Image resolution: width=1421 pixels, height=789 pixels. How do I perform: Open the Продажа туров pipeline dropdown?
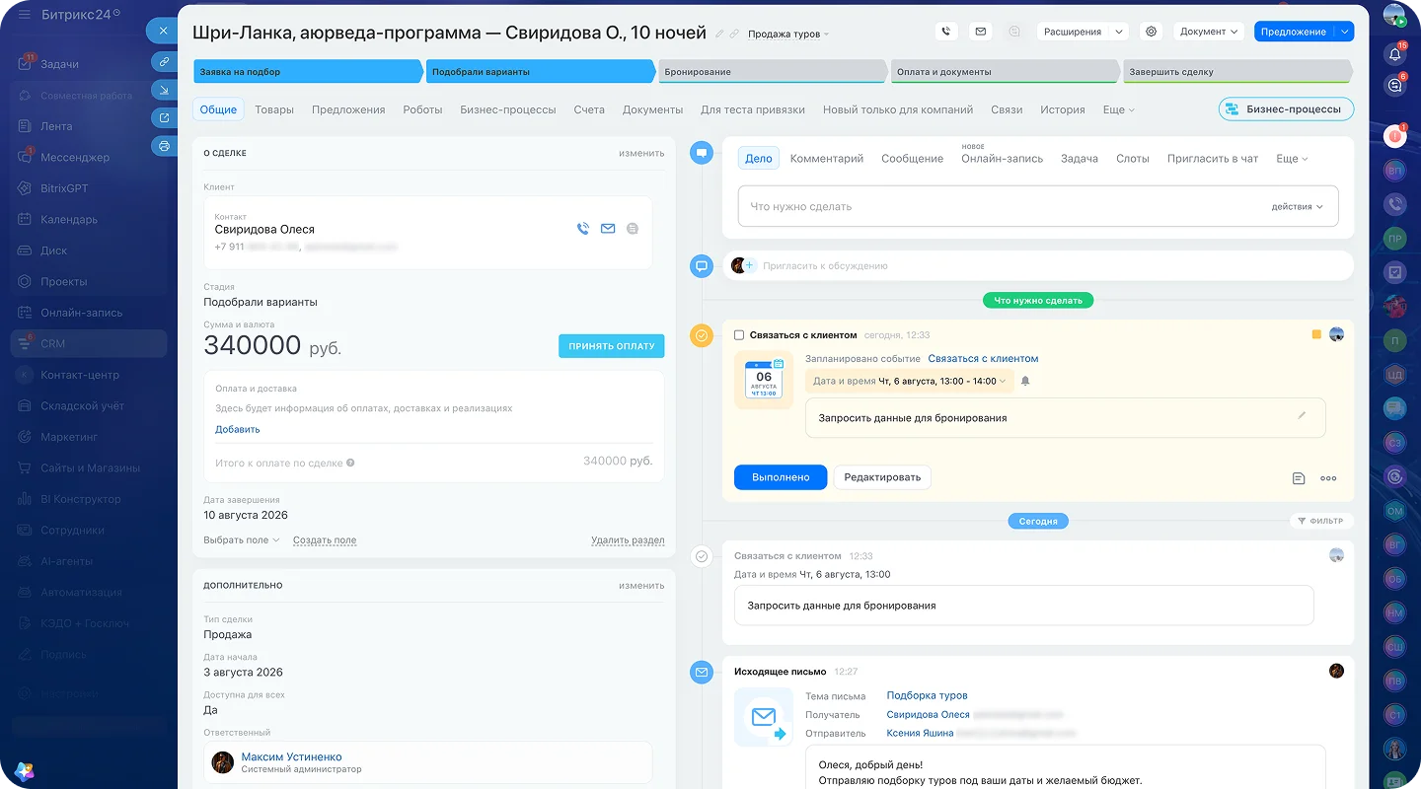point(788,34)
